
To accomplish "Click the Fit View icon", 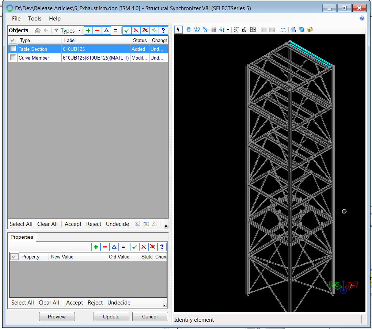I will pos(253,30).
